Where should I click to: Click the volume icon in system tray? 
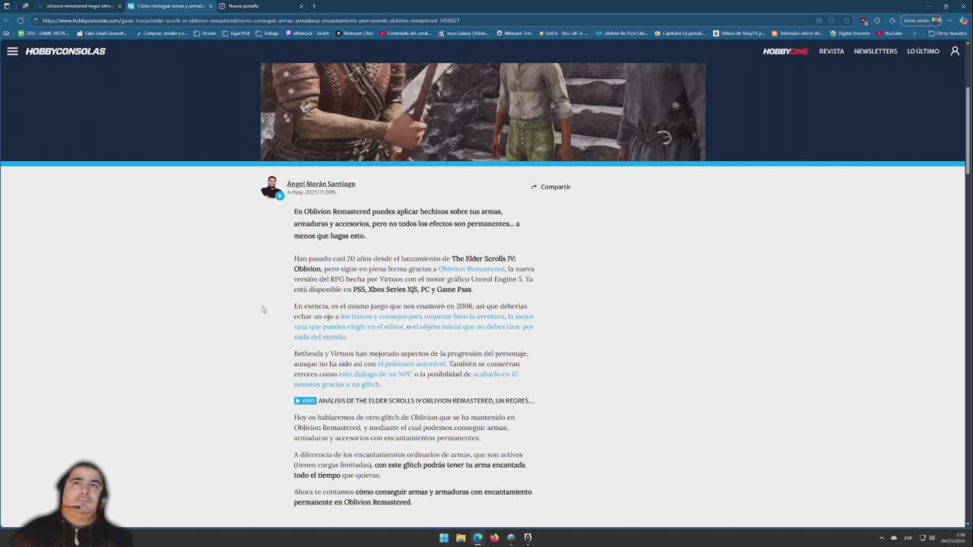pyautogui.click(x=932, y=538)
